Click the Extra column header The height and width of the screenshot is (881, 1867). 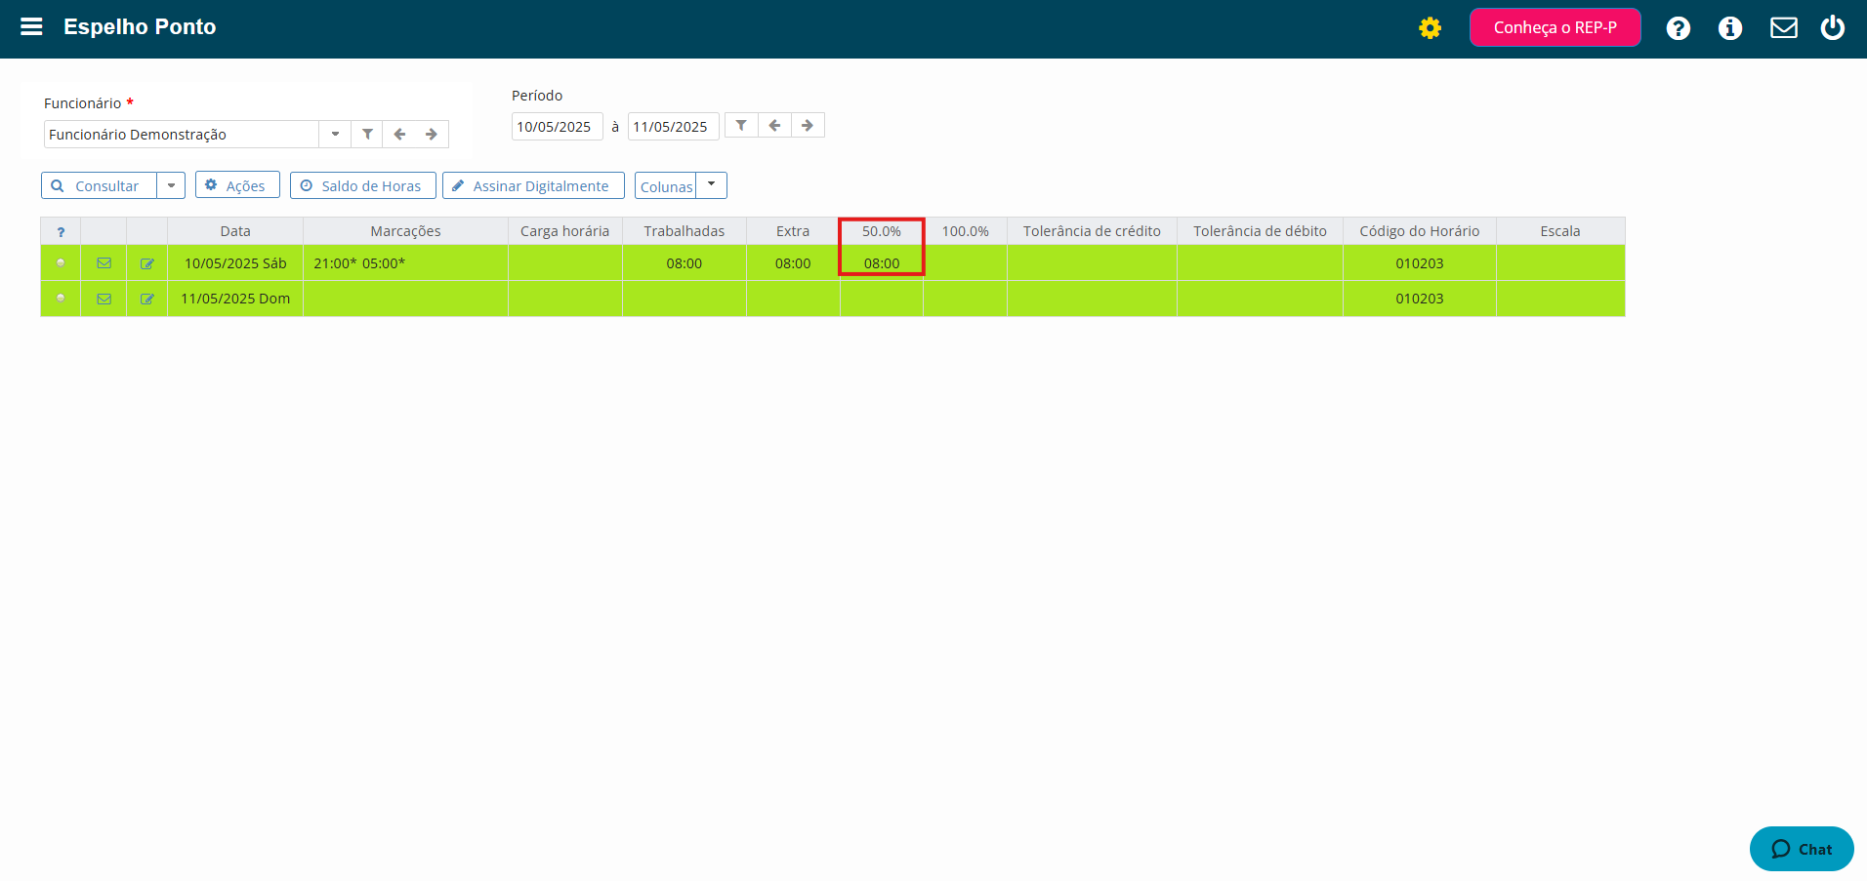(x=793, y=231)
